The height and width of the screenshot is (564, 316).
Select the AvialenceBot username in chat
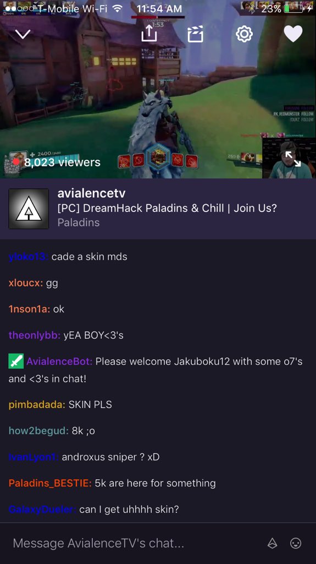(59, 361)
